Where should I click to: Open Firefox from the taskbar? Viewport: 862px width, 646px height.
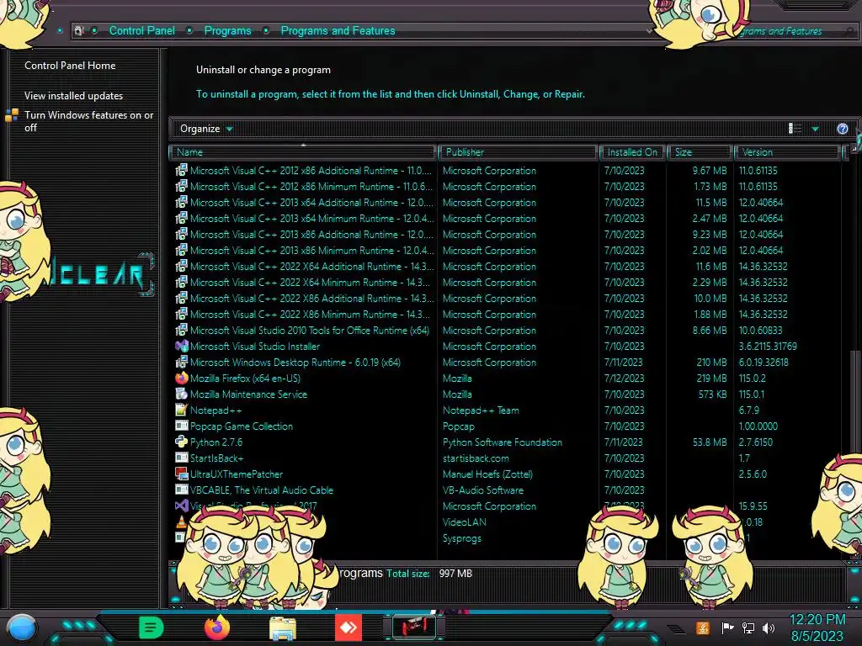point(217,627)
